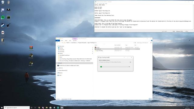The height and width of the screenshot is (109, 194).
Task: Click the Windows Start button
Action: [2, 108]
